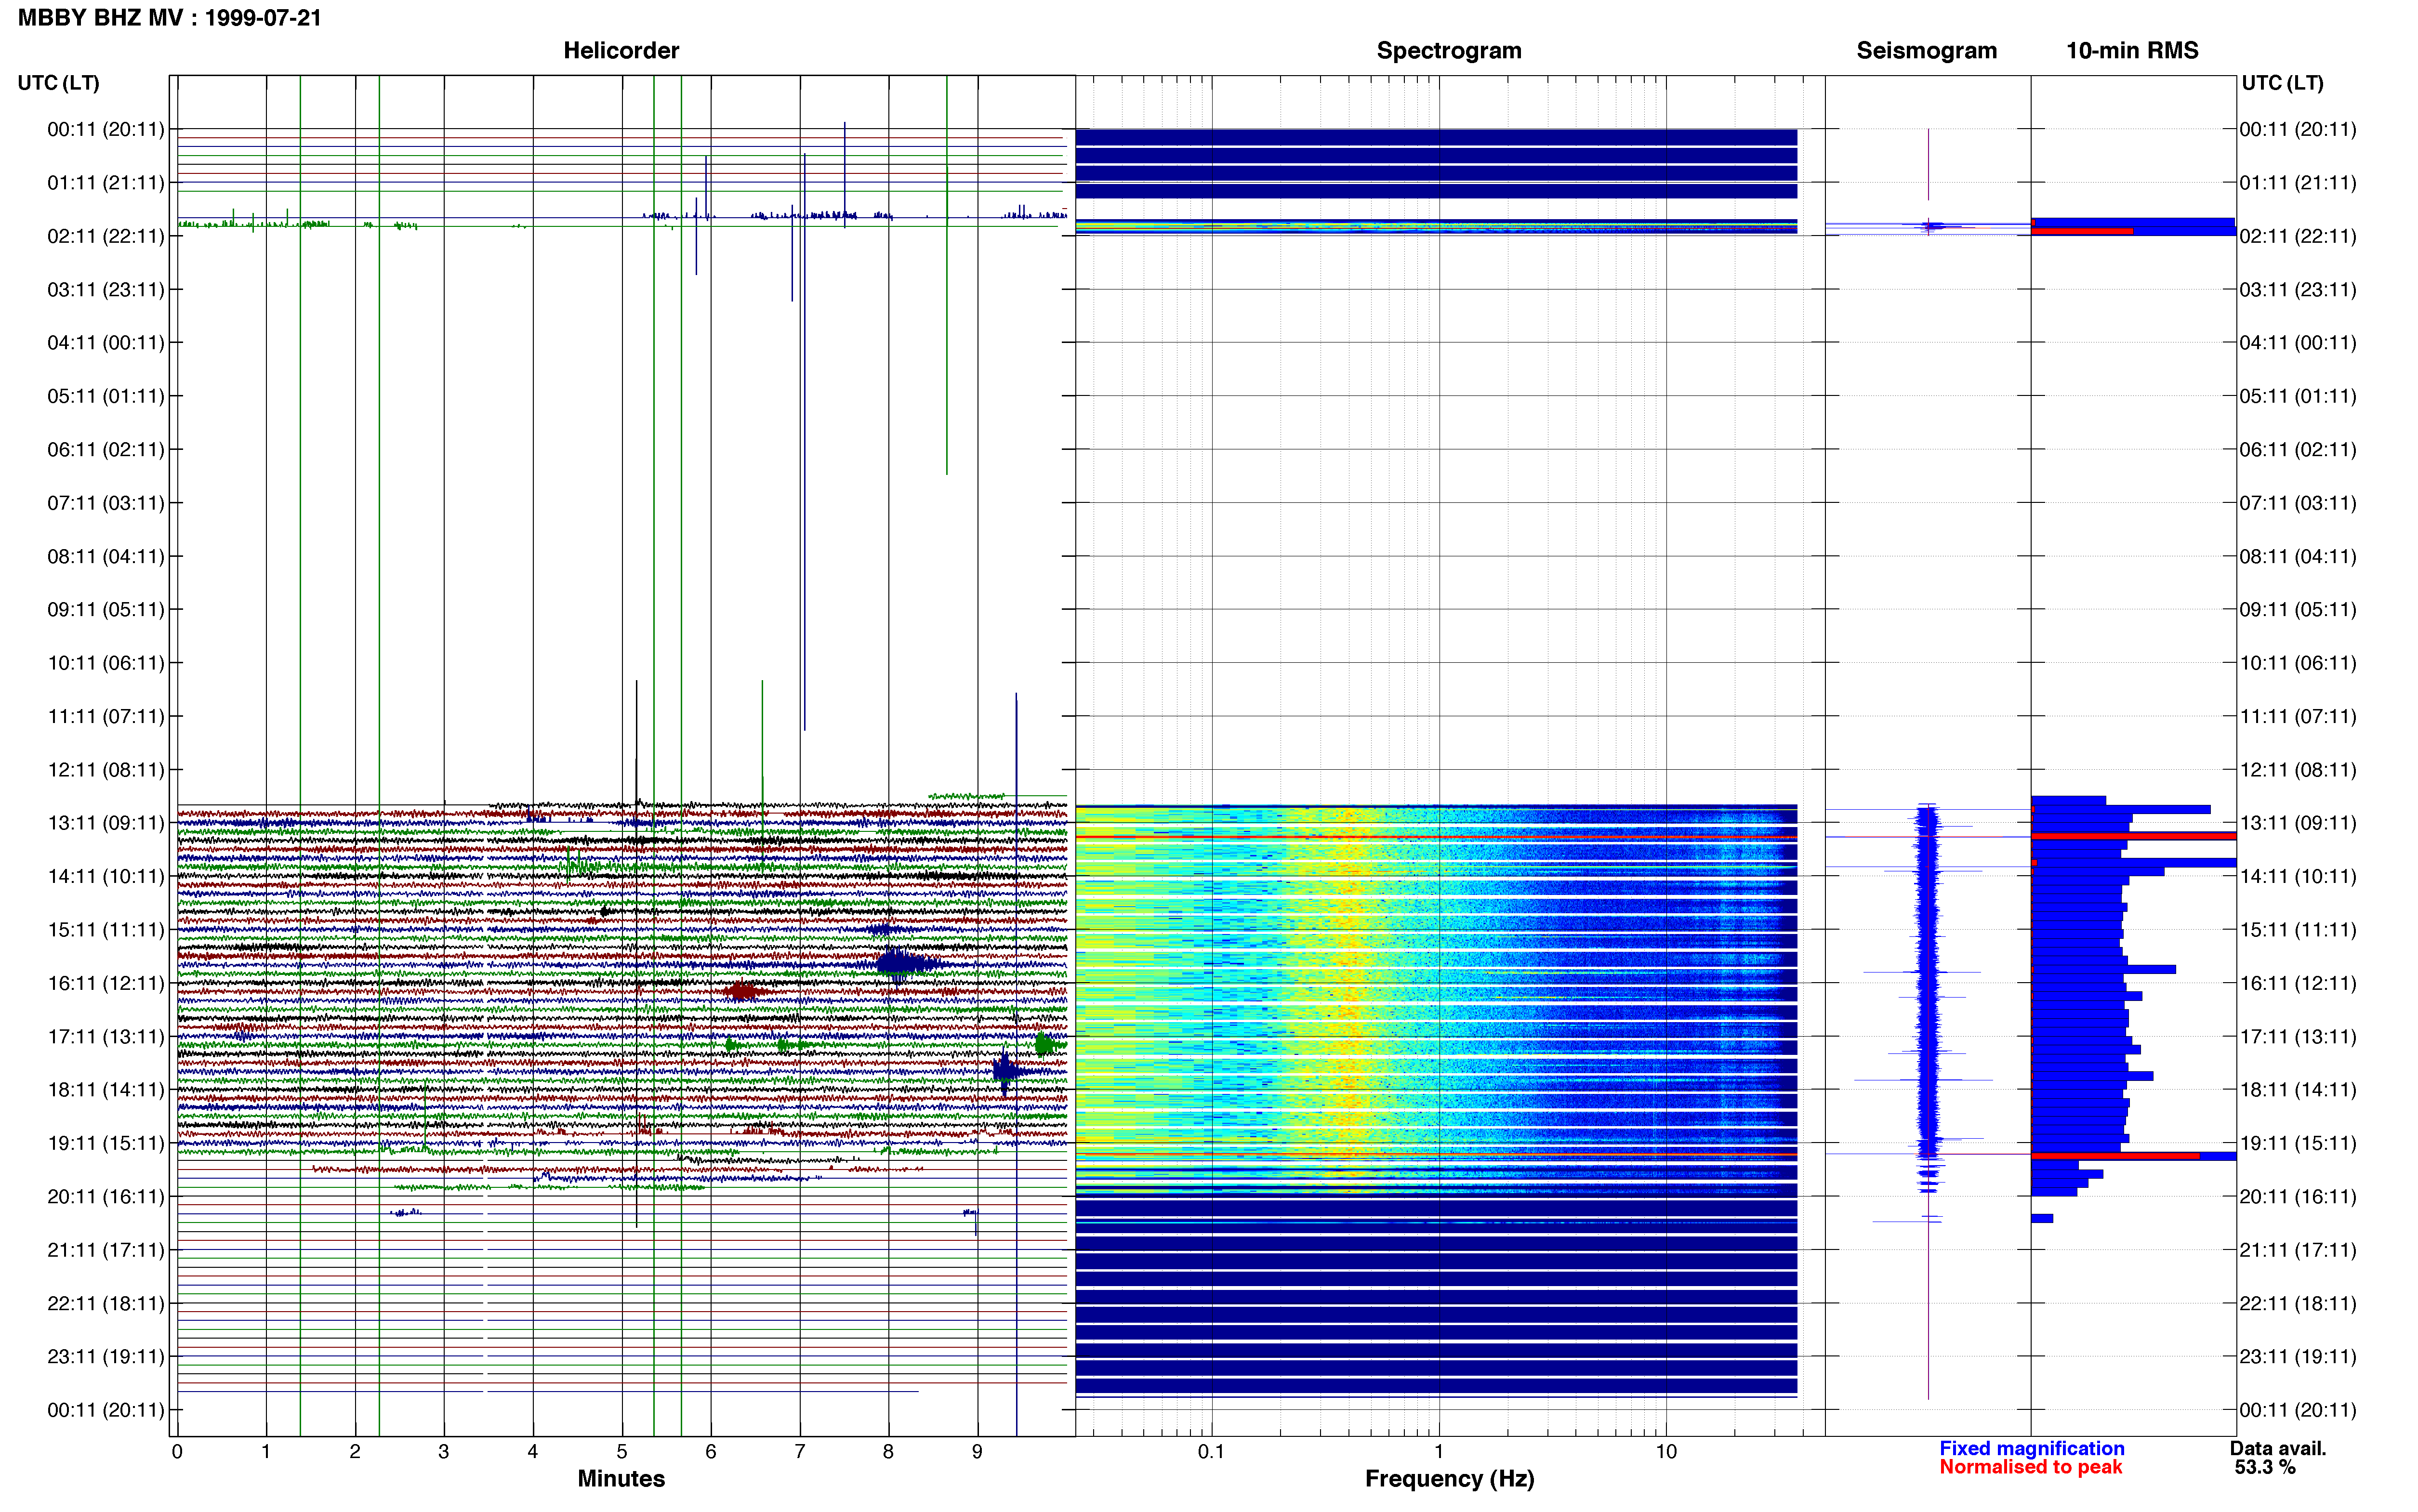
Task: Click the right time label '14:11 (10:11)'
Action: pyautogui.click(x=2298, y=877)
